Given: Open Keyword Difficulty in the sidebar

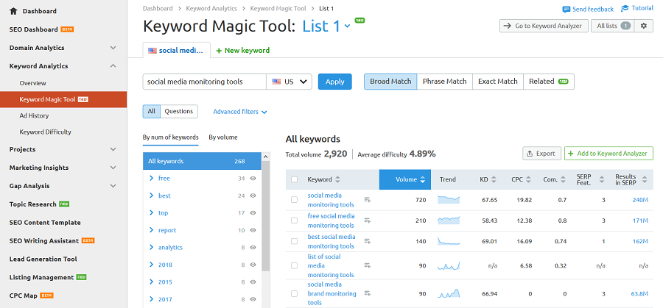Looking at the screenshot, I should [45, 132].
